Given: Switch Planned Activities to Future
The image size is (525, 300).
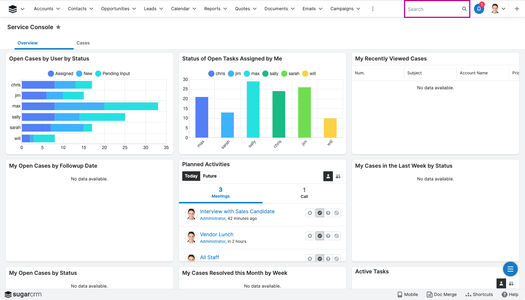Looking at the screenshot, I should coord(210,176).
